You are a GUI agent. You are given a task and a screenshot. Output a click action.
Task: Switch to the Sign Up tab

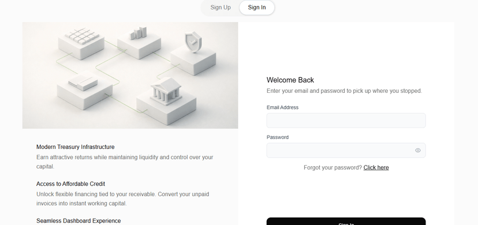(x=221, y=7)
